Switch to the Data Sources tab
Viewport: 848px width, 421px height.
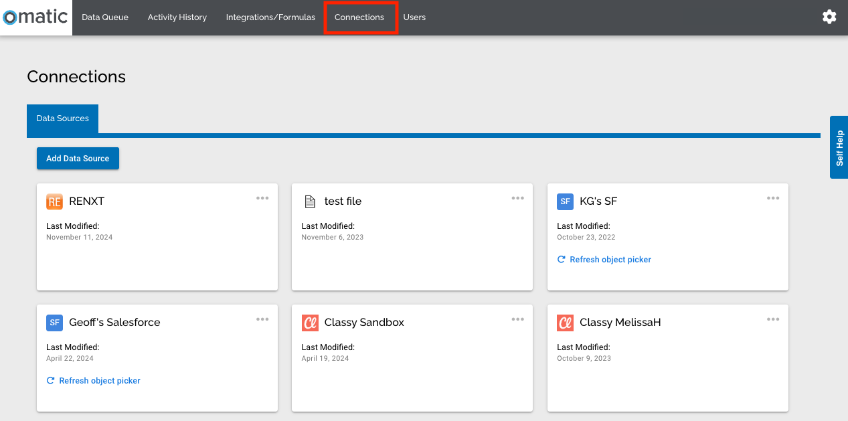pos(62,118)
